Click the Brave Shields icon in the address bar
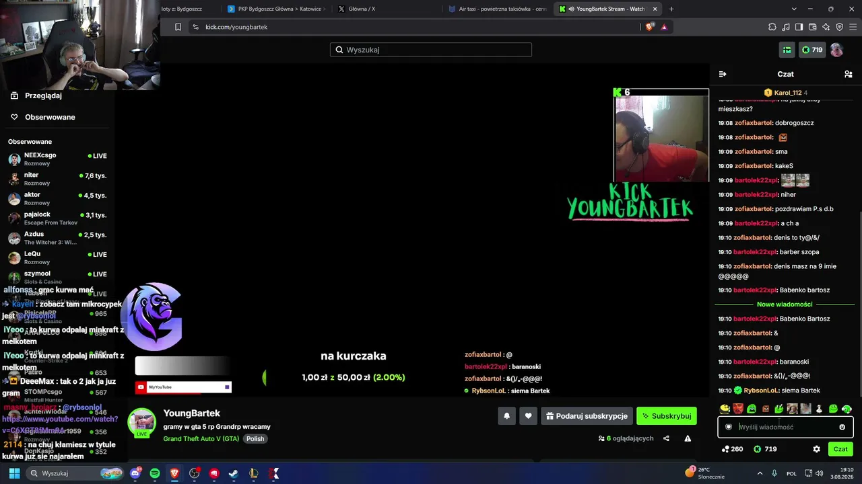The image size is (862, 484). tap(650, 27)
